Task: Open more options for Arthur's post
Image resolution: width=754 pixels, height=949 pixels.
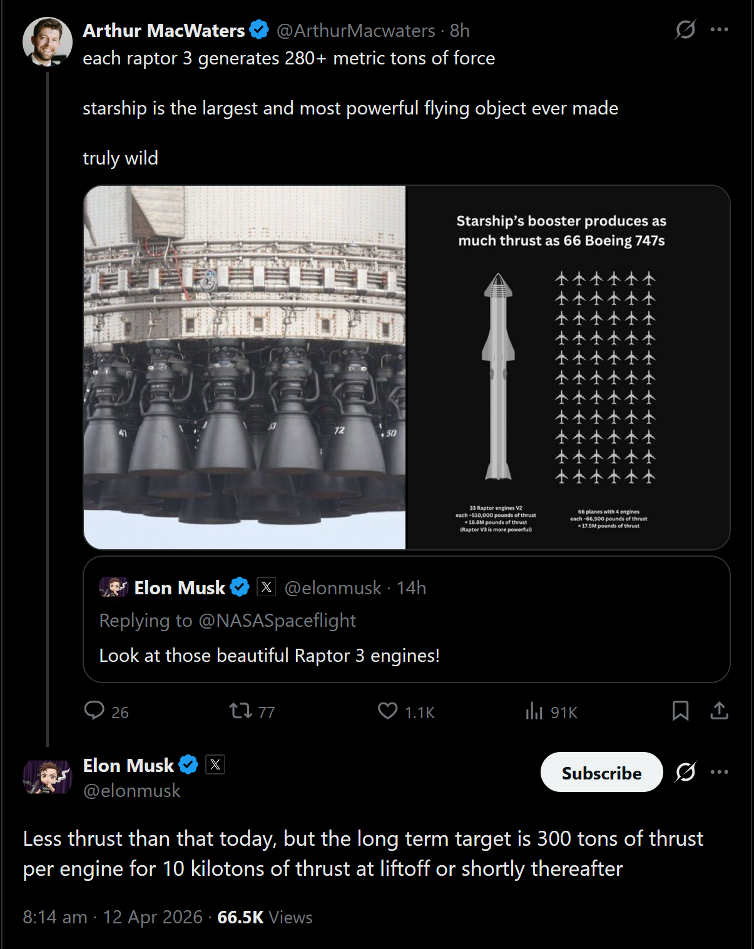Action: click(x=719, y=29)
